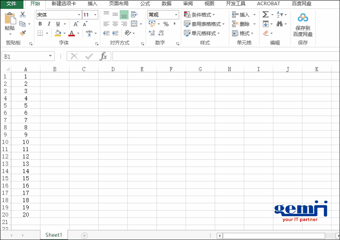The height and width of the screenshot is (240, 340).
Task: Open the 宋体 font name dropdown
Action: click(79, 15)
